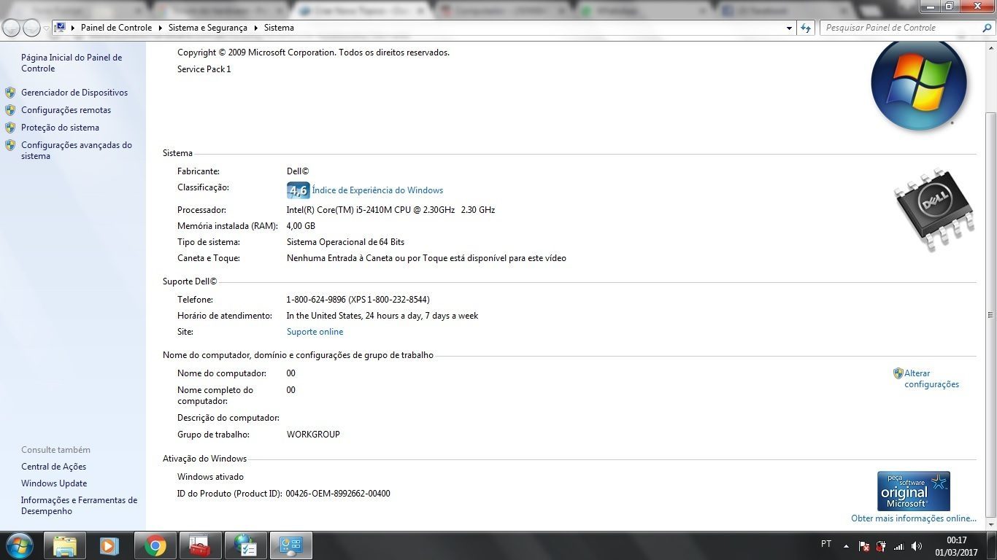Open Índice de Experiência do Windows
997x560 pixels.
377,190
